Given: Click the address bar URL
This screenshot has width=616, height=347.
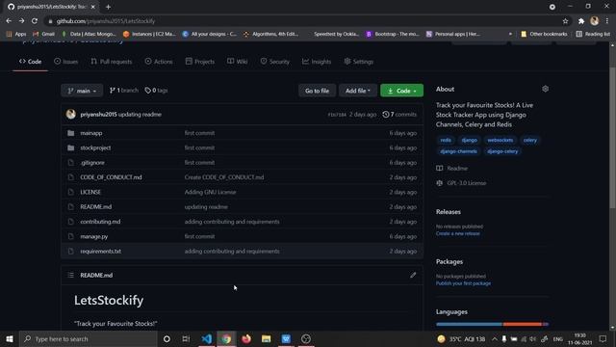Looking at the screenshot, I should [106, 21].
